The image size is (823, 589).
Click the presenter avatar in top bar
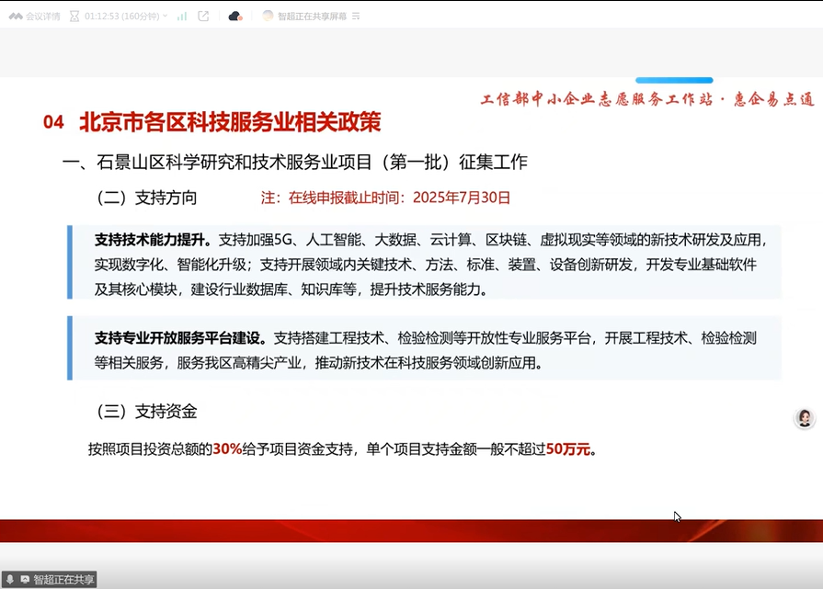tap(268, 17)
